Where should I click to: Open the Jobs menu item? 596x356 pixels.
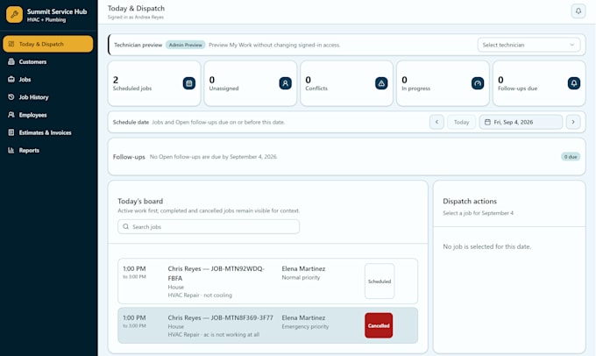pyautogui.click(x=48, y=80)
